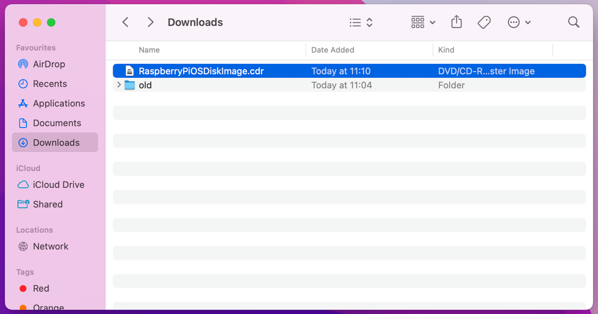Click the Locations section header
The height and width of the screenshot is (314, 598).
(x=34, y=230)
